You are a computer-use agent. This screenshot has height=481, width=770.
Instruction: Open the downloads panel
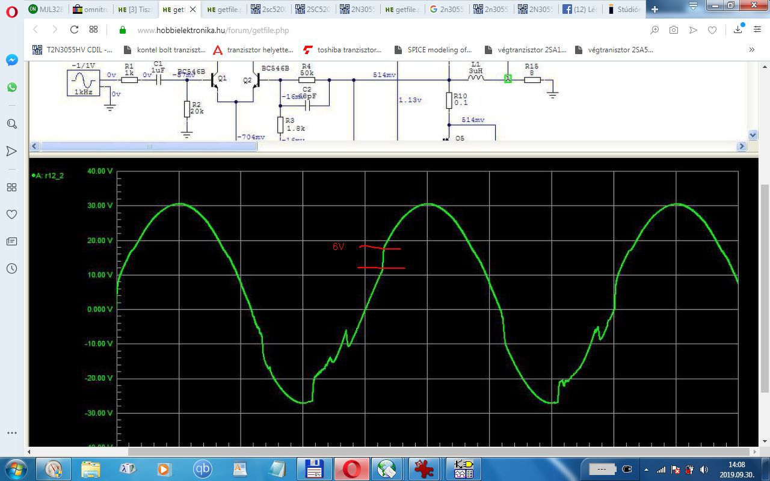pos(738,30)
